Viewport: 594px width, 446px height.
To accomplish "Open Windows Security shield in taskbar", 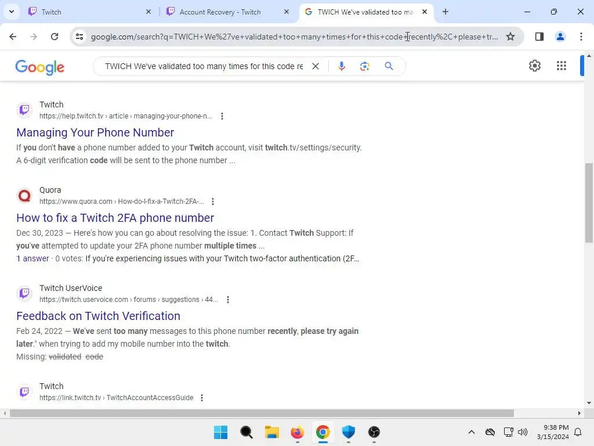I will pyautogui.click(x=348, y=432).
